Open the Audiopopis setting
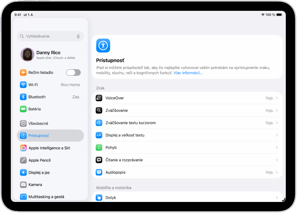 click(x=187, y=172)
